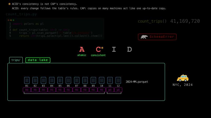The height and width of the screenshot is (118, 211).
Task: Click the parquet file icon labeled 06
Action: click(68, 81)
